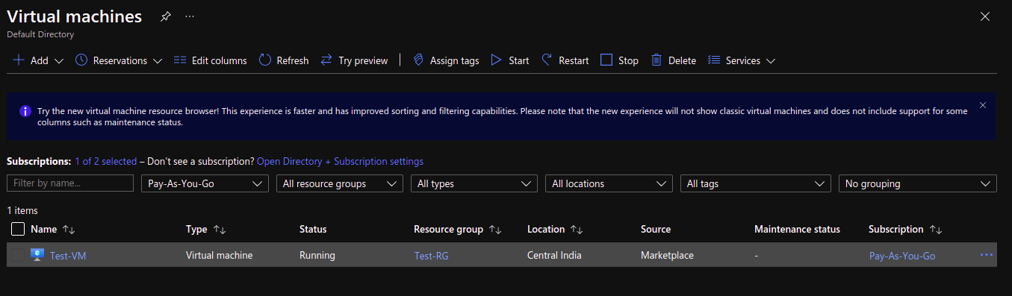Click the info icon in the banner
Viewport: 1012px width, 296px height.
click(25, 111)
